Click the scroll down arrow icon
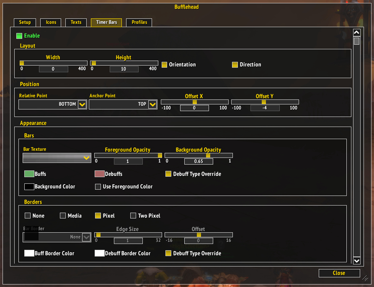This screenshot has height=287, width=374. coord(356,261)
